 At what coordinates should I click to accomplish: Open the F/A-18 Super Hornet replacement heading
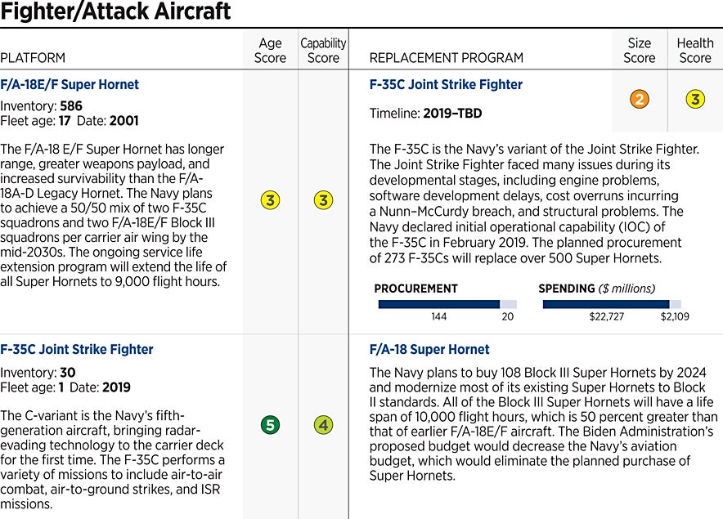(429, 349)
